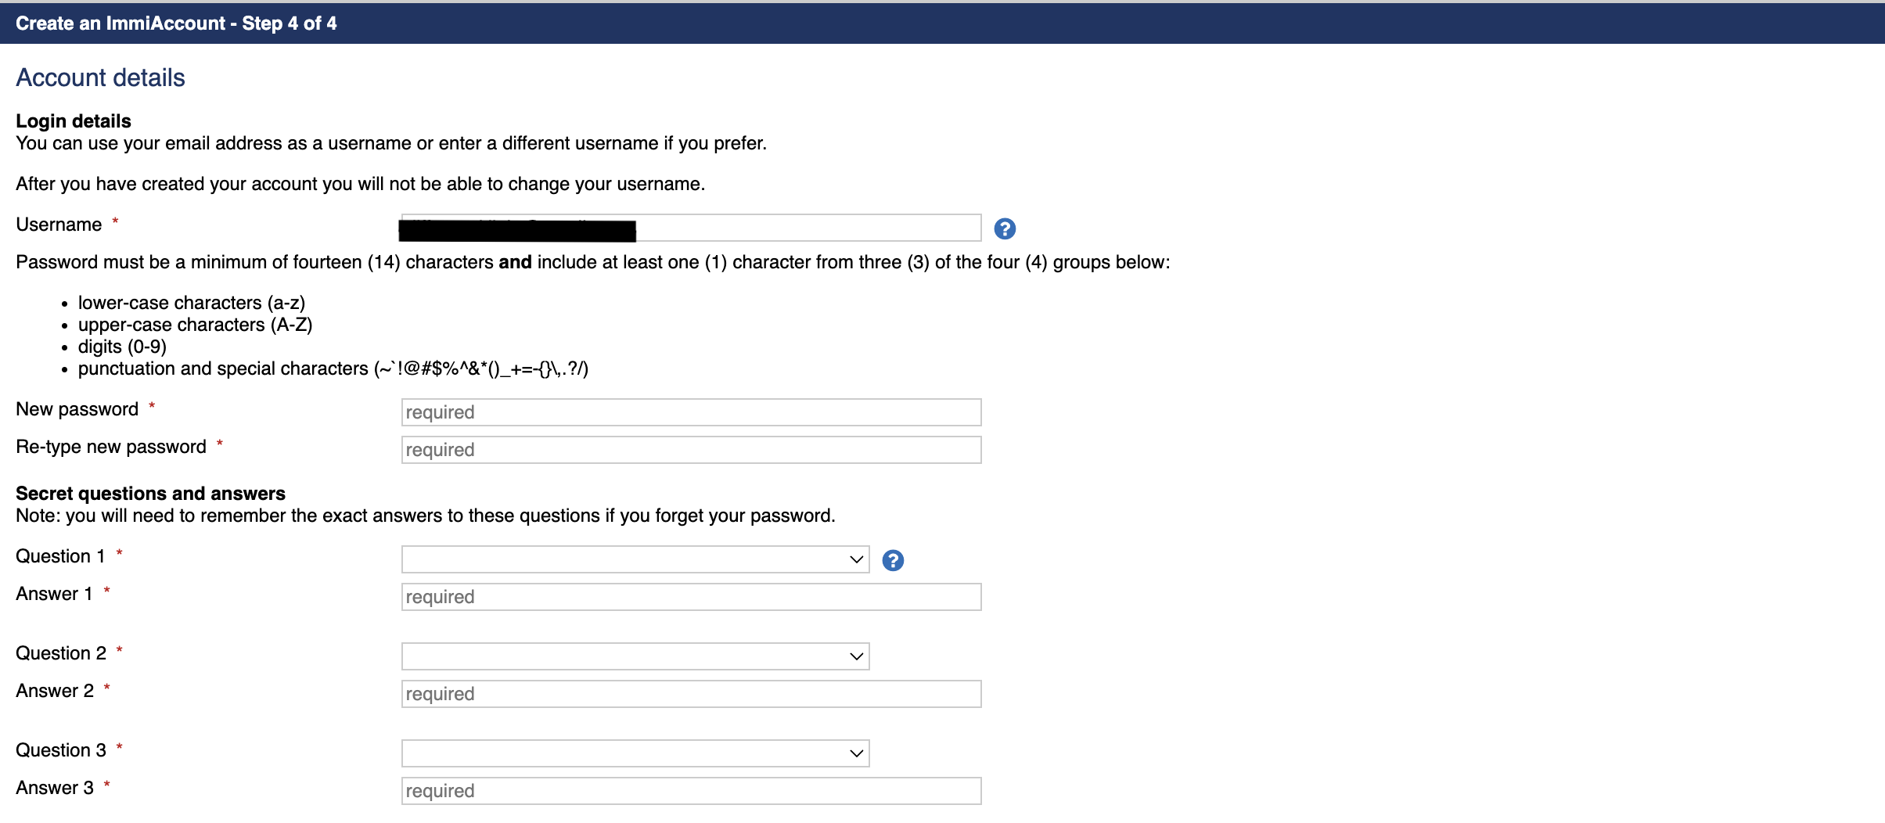Screen dimensions: 1885x823
Task: Select the New password field
Action: pos(691,412)
